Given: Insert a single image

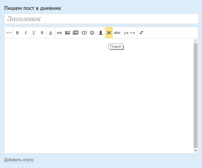Looking at the screenshot, I should click(x=67, y=33).
